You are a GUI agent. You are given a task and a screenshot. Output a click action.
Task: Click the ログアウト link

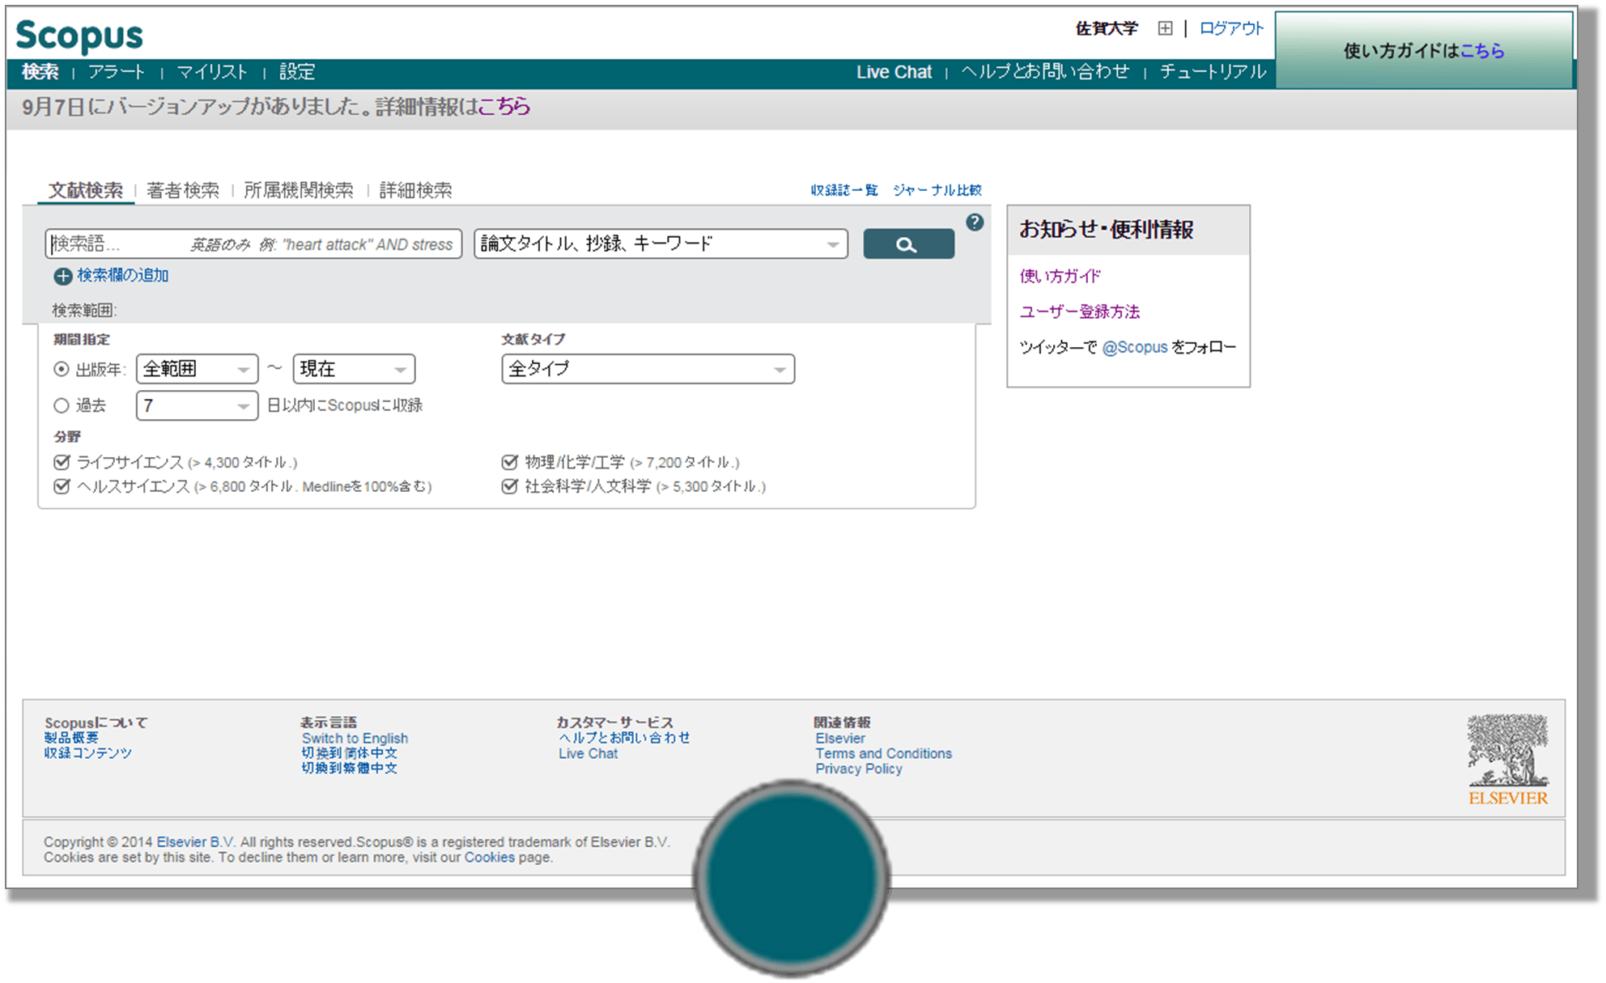click(1231, 28)
